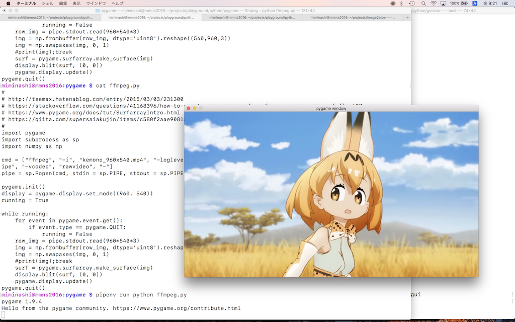Viewport: 515px width, 322px height.
Task: Switch to the image2pipe terminal tab
Action: (352, 17)
